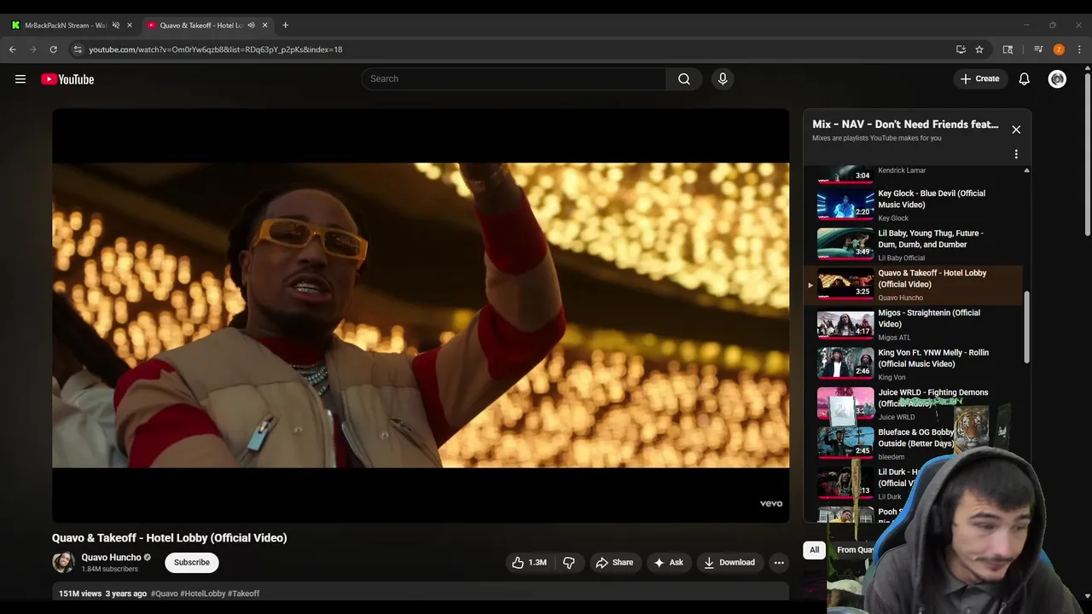Select the Kendrick Lamar playlist entry
The image size is (1092, 614).
tap(913, 173)
